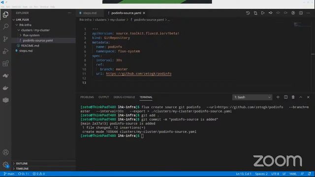Close the podinfo-source.yaml tab
Screen dimensions: 315x177
(144, 13)
